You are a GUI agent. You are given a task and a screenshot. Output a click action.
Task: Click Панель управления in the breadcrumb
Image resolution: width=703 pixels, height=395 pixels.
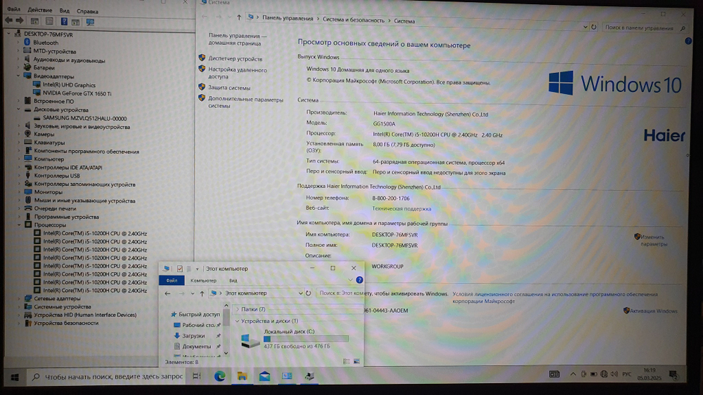[288, 18]
